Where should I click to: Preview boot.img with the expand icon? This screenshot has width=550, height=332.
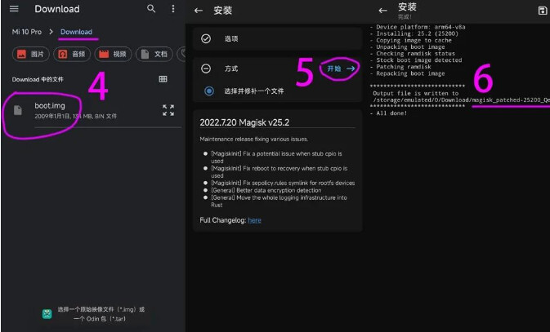tap(168, 110)
